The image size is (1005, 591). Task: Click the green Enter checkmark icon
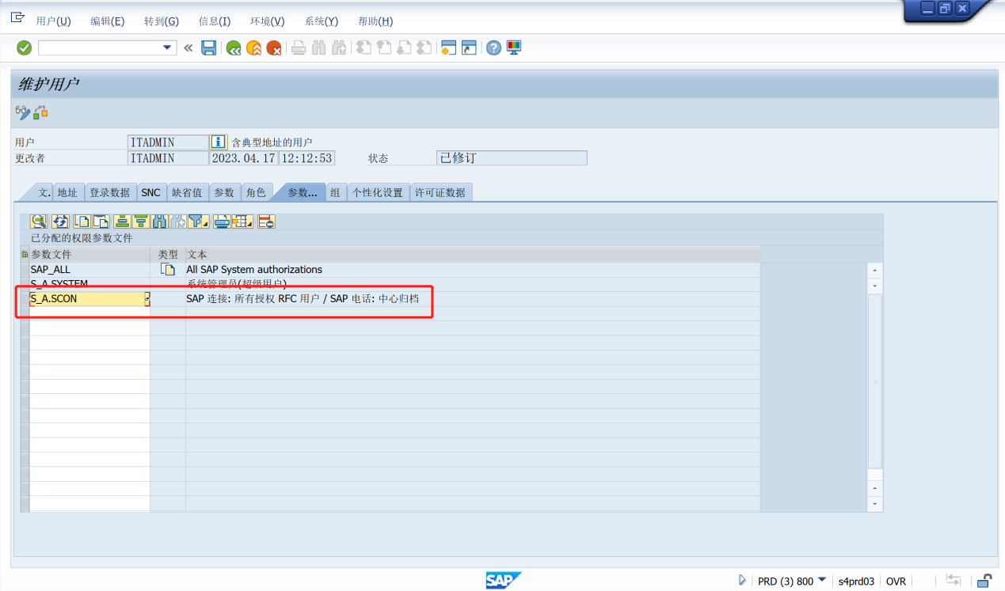click(24, 48)
